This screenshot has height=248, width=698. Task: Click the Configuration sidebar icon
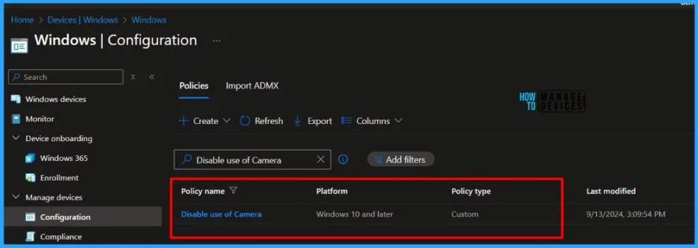coord(30,217)
